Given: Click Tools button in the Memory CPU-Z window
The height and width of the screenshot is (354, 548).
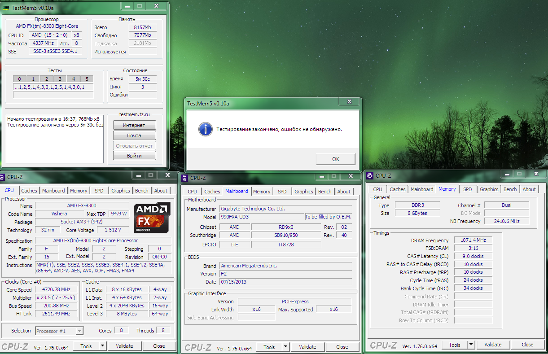Looking at the screenshot, I should click(455, 345).
